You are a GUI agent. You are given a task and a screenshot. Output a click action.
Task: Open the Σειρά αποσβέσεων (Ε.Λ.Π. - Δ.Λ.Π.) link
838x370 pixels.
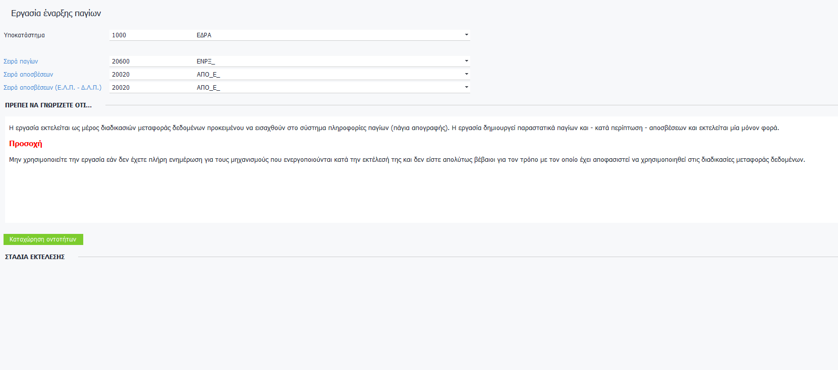(x=52, y=88)
